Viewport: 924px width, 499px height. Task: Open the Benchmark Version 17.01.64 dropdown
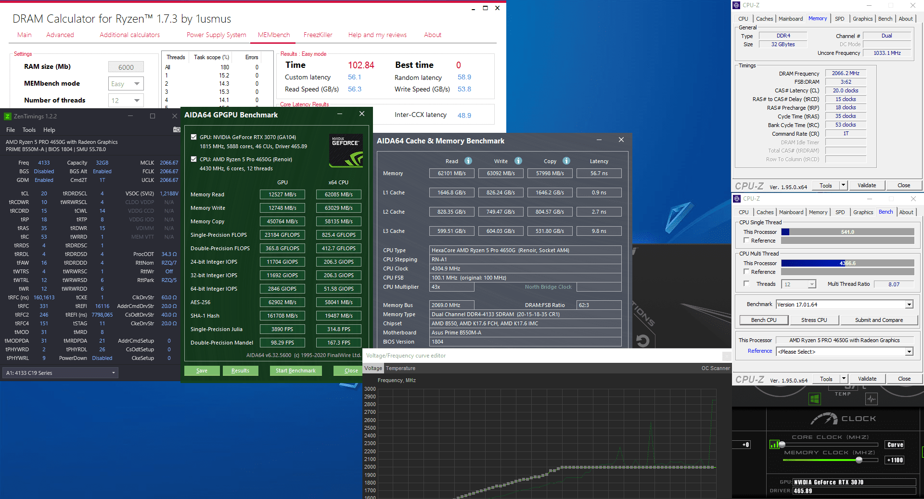(x=845, y=305)
